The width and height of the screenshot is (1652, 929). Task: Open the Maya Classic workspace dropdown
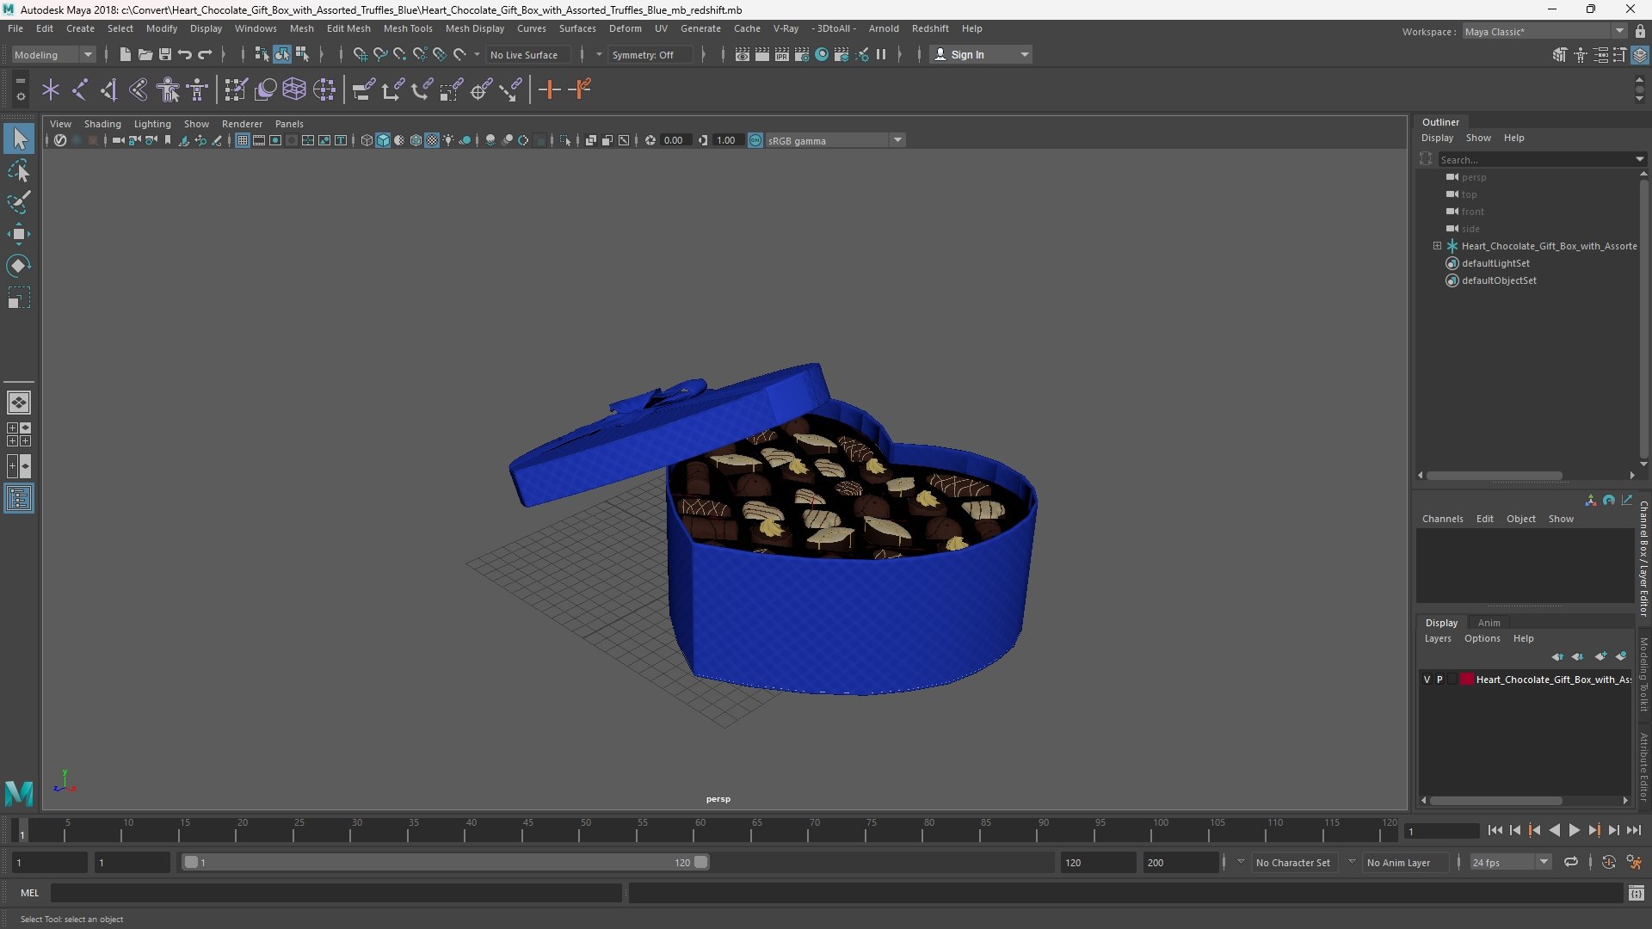(x=1544, y=31)
